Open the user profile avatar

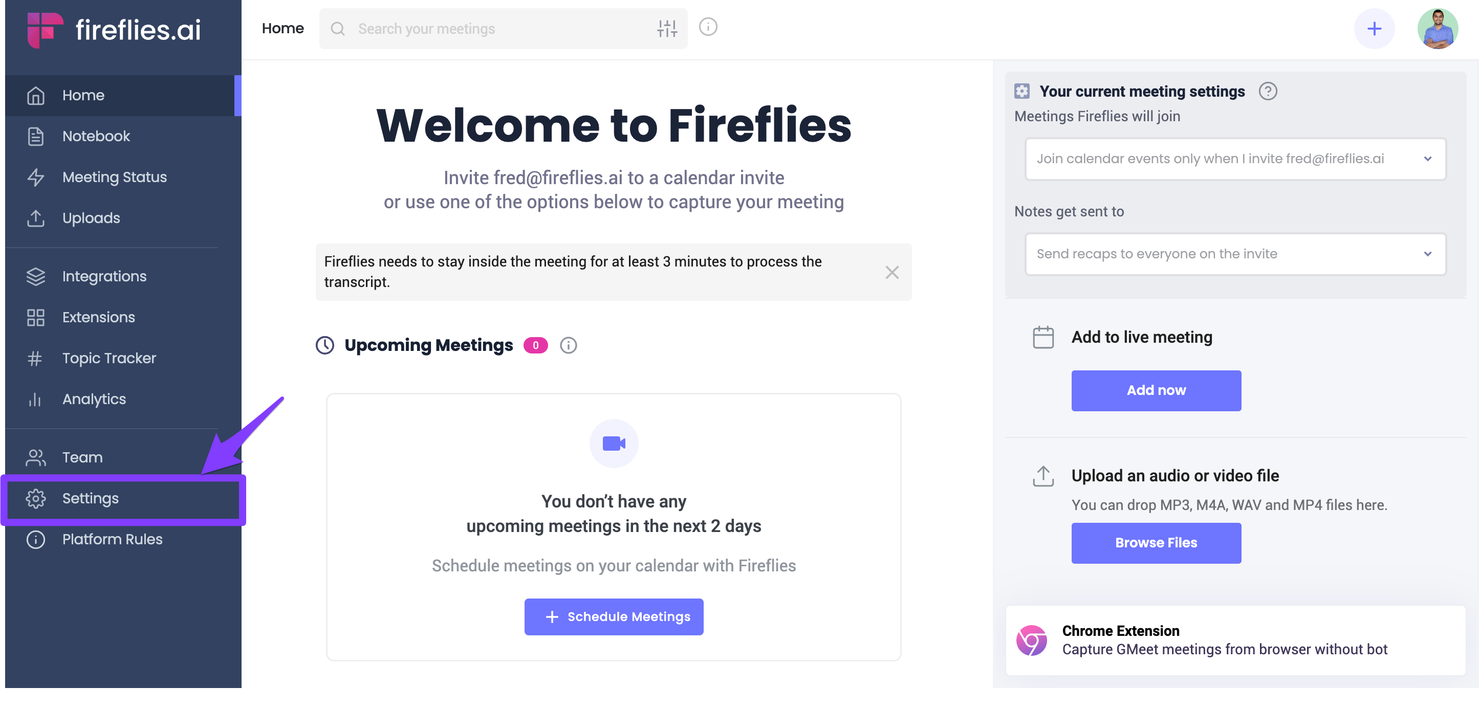point(1437,29)
